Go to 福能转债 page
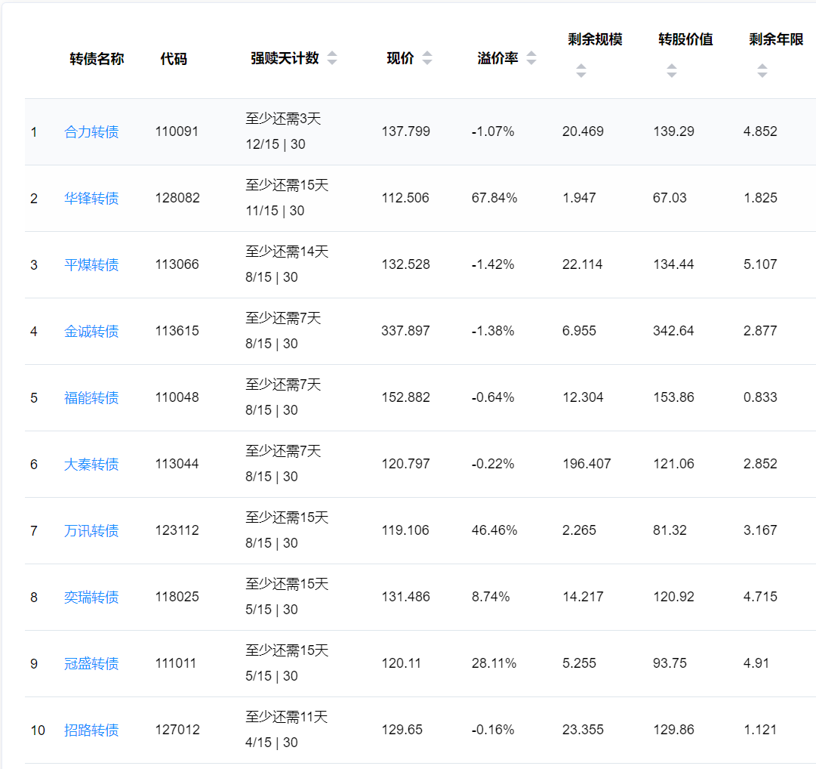This screenshot has width=816, height=769. (x=91, y=398)
